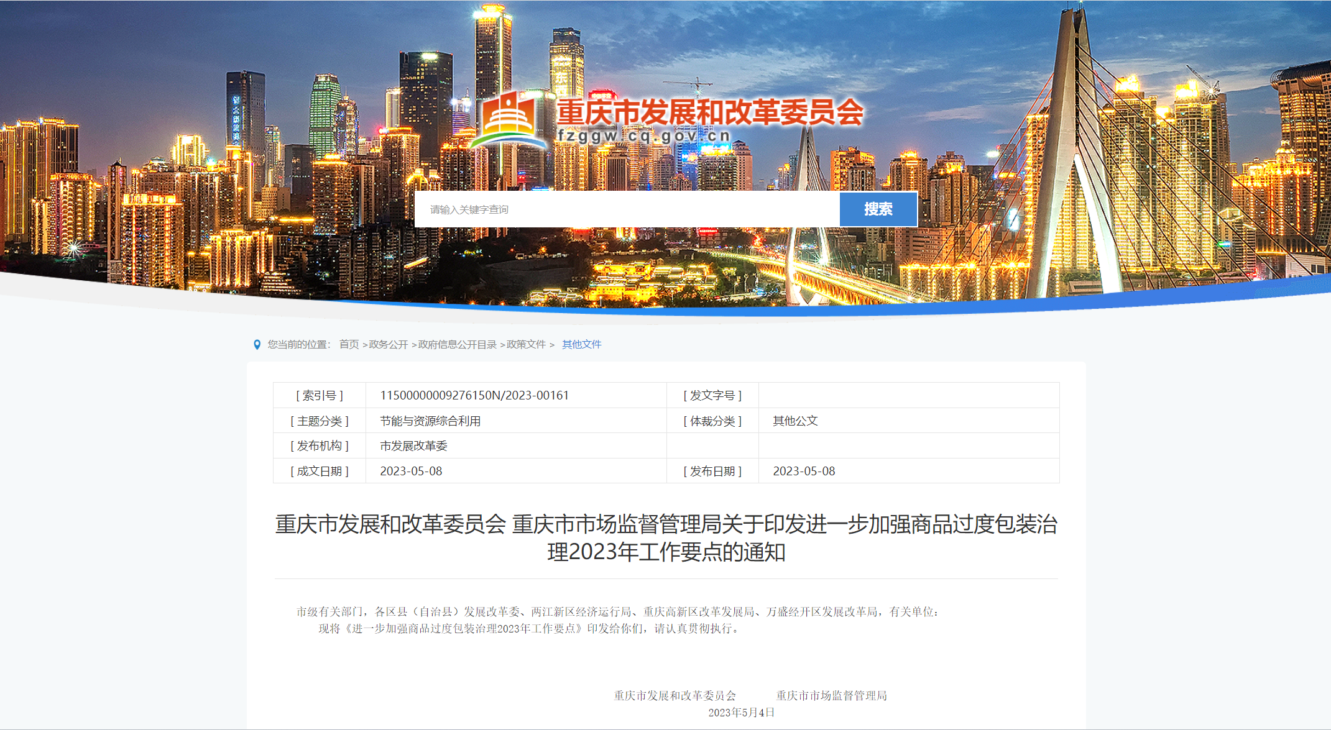Viewport: 1331px width, 730px height.
Task: Click the 重庆市发展和改革委员会 site title
Action: coord(709,112)
